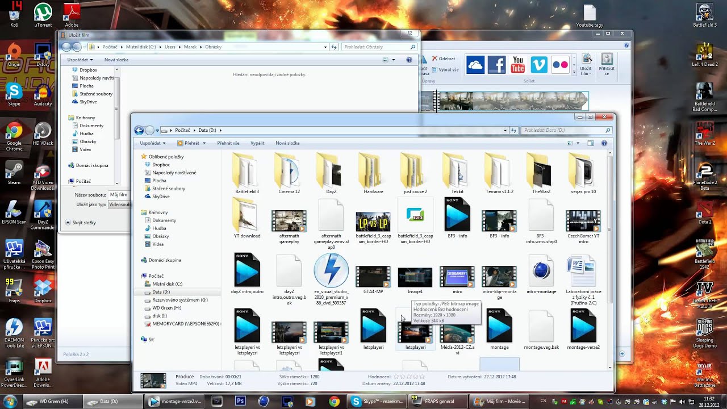Open Uspořádat menu in Uložit film dialog
Viewport: 727px width, 409px height.
pos(80,60)
